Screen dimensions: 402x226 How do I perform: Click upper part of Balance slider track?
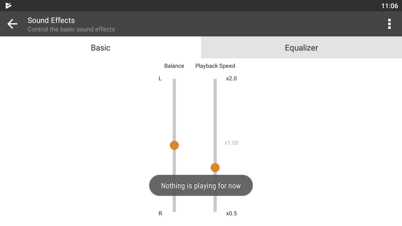[x=174, y=105]
